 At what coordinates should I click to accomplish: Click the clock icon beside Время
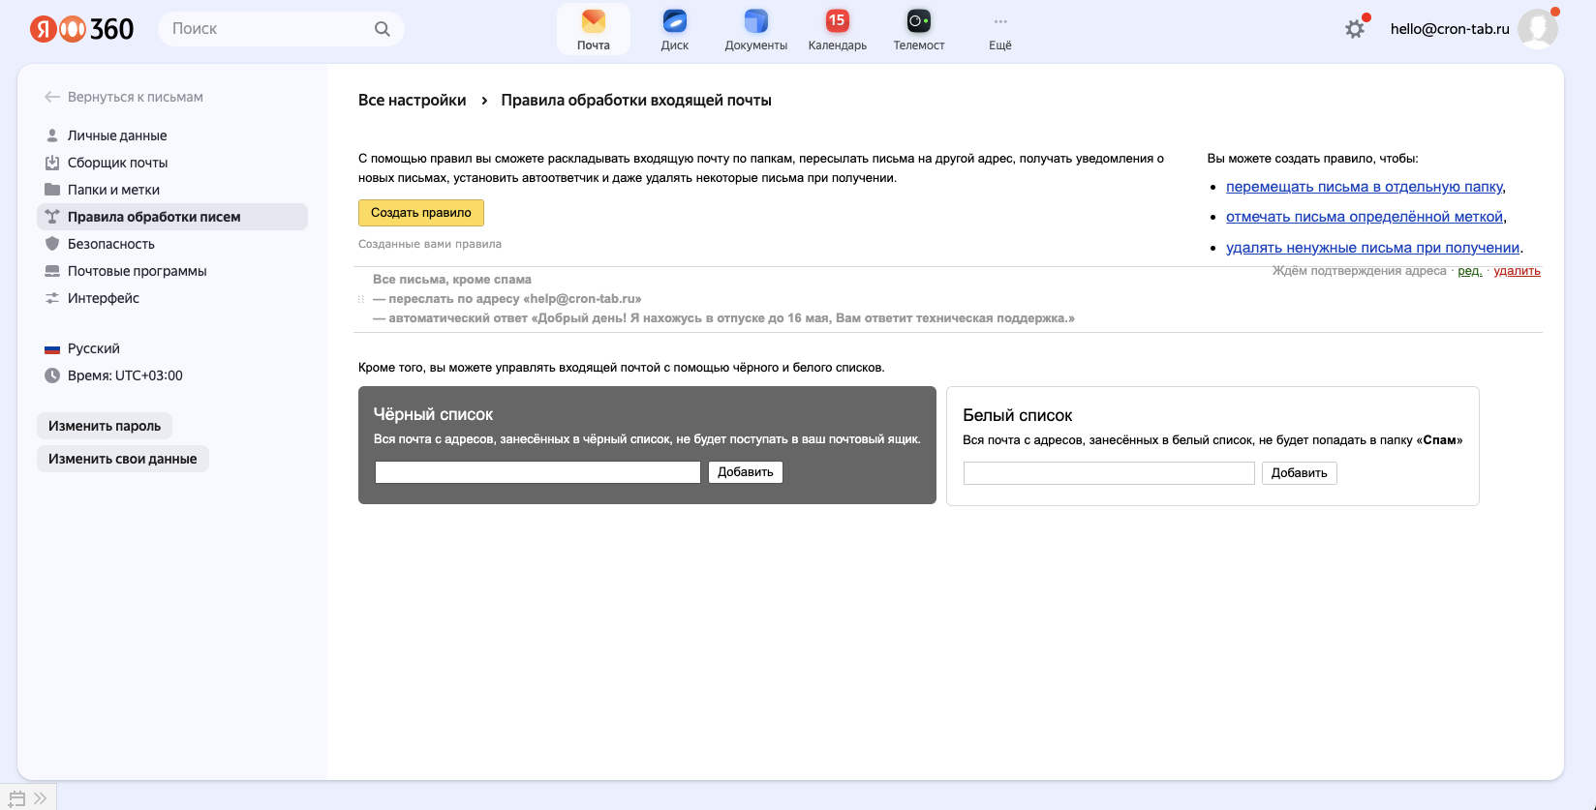point(52,375)
